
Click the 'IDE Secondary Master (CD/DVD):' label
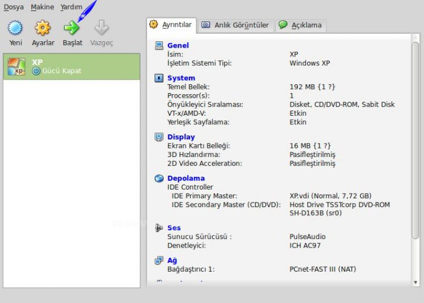[x=226, y=205]
